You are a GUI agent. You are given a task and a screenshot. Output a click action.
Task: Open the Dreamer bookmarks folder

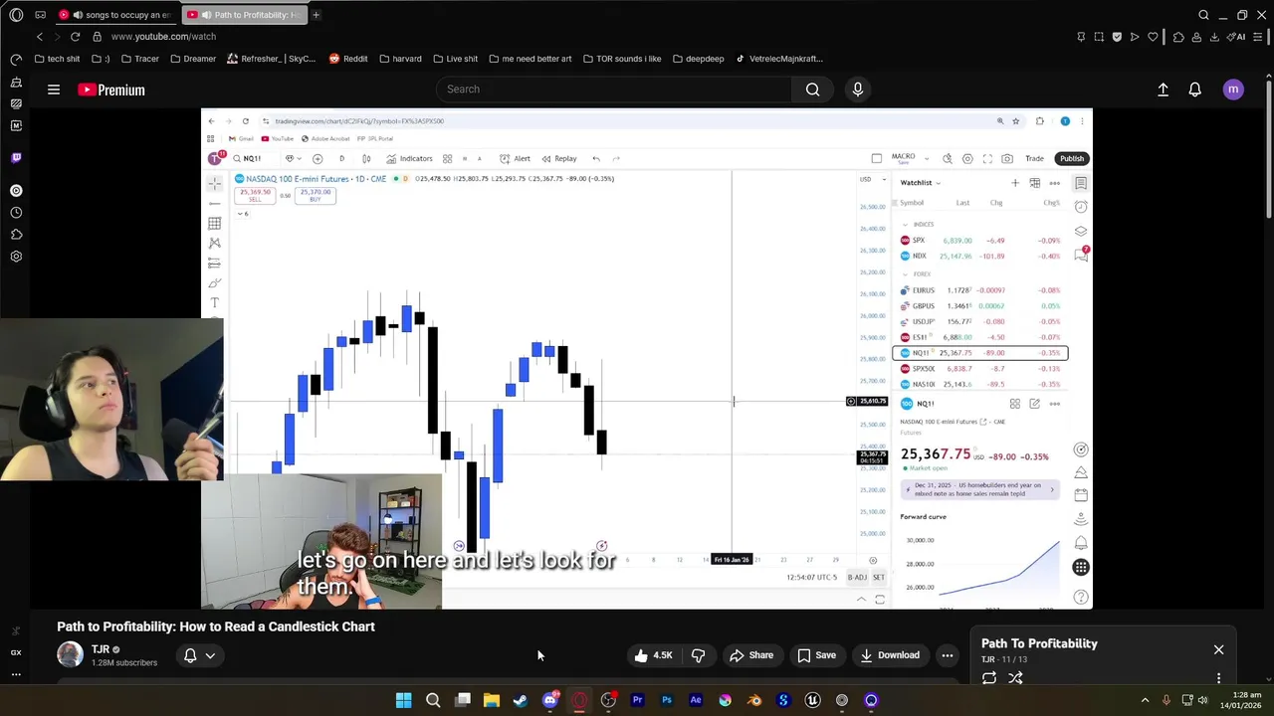click(x=192, y=59)
